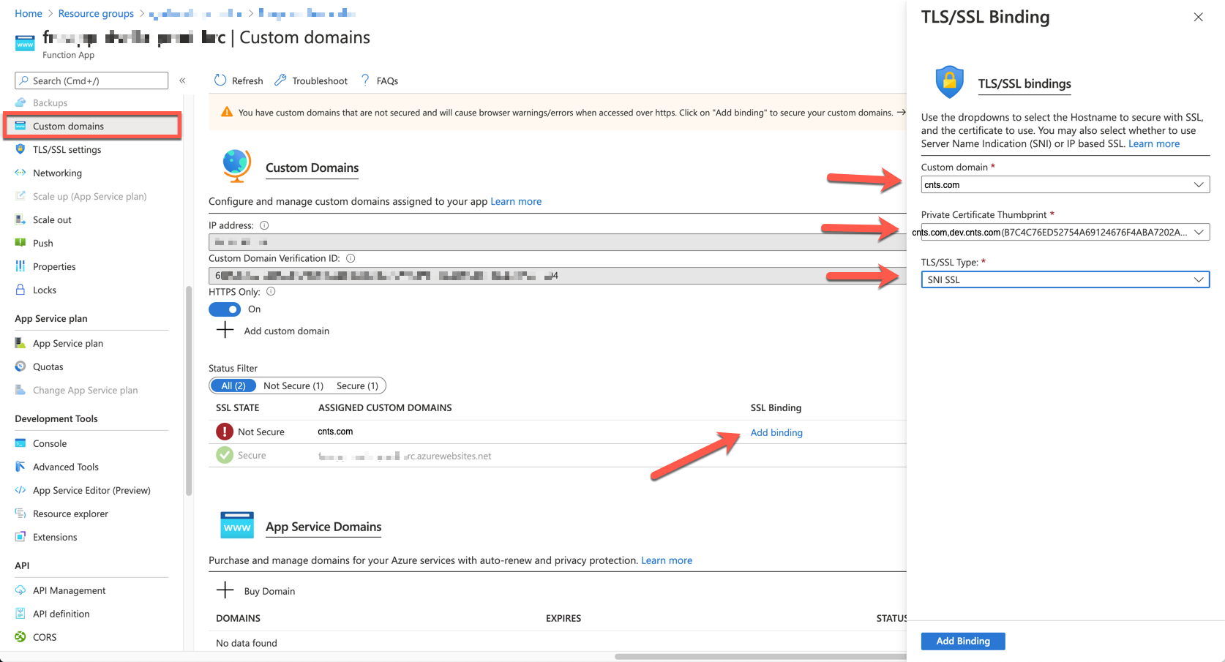Screen dimensions: 1225x662
Task: Click Buy Domain text button
Action: [269, 591]
